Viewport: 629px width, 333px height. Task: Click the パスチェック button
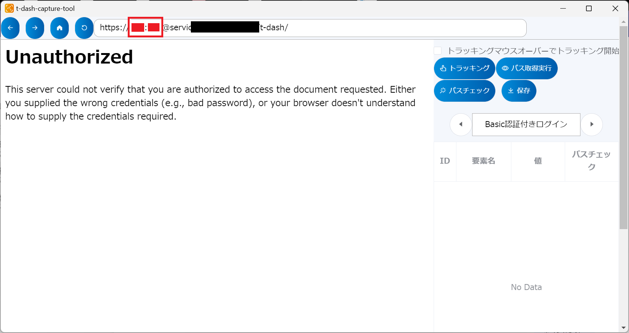[464, 91]
